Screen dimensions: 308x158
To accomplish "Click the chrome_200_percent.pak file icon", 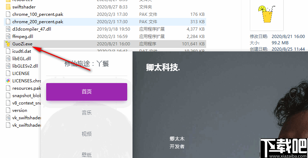I will click(x=8, y=21).
